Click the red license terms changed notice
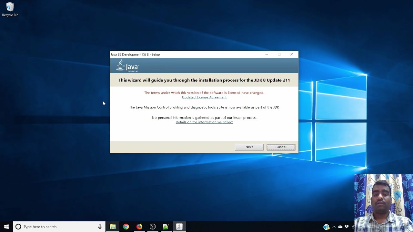The height and width of the screenshot is (232, 413). pos(204,93)
